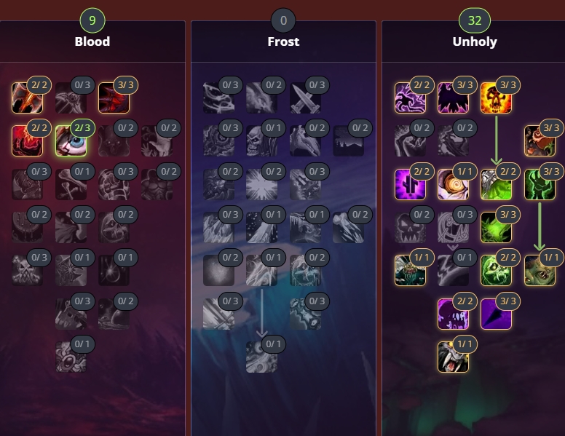Select the green ghoul face talent in Unholy
The height and width of the screenshot is (436, 565).
(x=540, y=271)
